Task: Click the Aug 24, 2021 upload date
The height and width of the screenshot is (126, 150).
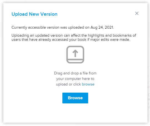Action: pos(102,28)
